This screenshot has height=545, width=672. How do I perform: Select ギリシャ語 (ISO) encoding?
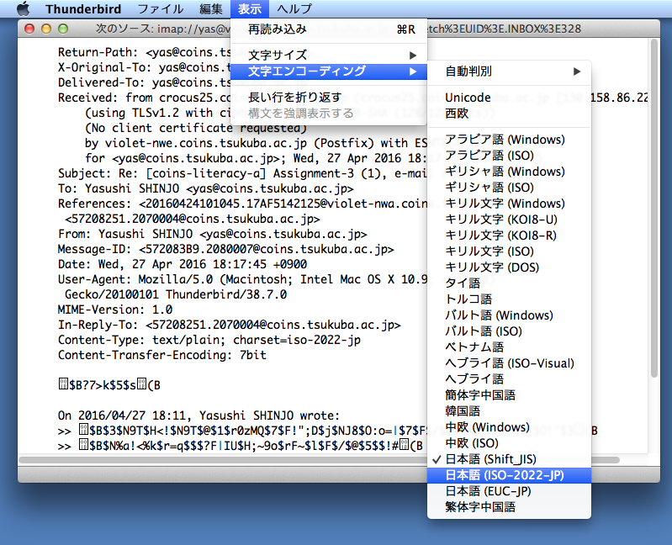509,188
